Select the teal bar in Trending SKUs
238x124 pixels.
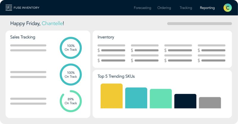pyautogui.click(x=136, y=98)
